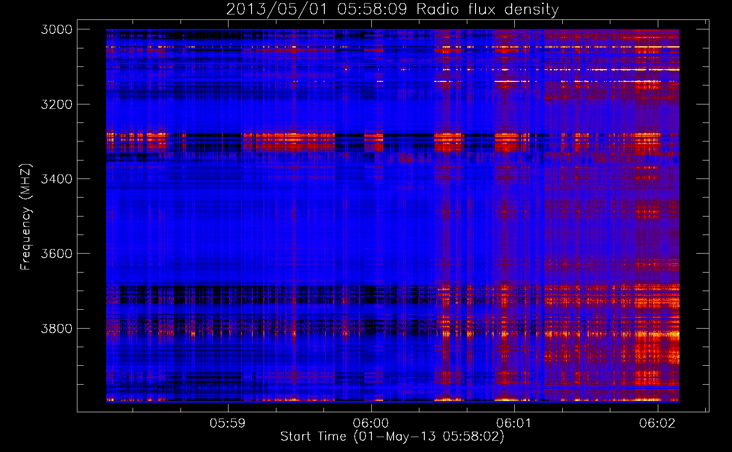Click the 3600 frequency tick label
This screenshot has height=452, width=732.
coord(57,254)
